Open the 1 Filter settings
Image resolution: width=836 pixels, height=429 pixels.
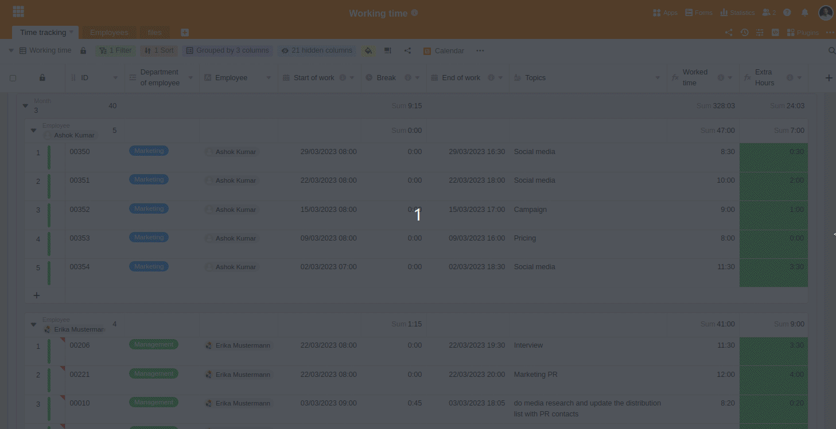click(x=115, y=50)
